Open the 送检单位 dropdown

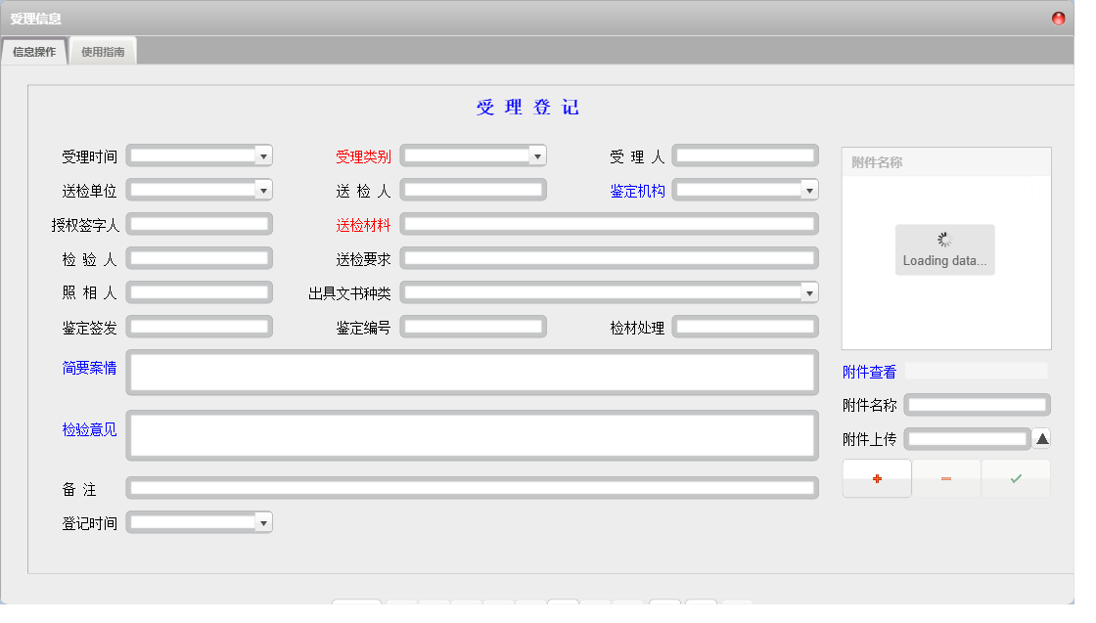pos(262,189)
